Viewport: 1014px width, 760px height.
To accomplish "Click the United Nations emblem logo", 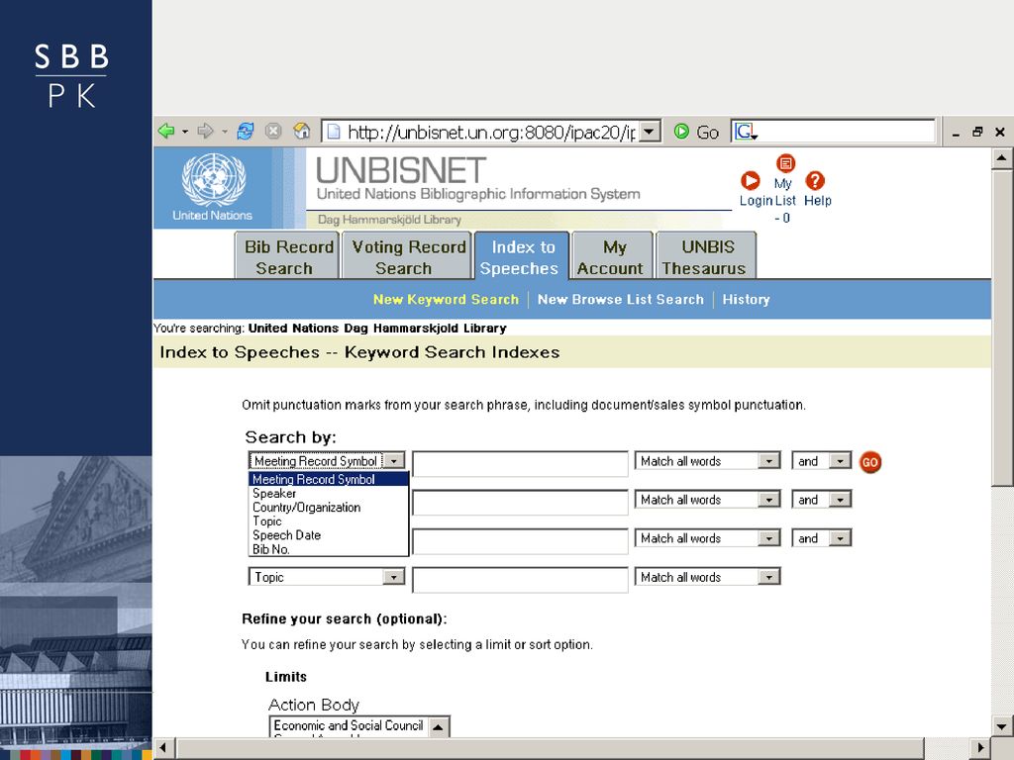I will tap(214, 179).
